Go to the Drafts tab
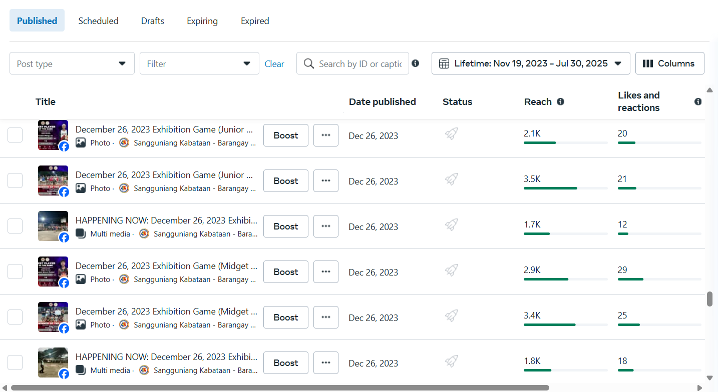The image size is (718, 392). pos(152,21)
